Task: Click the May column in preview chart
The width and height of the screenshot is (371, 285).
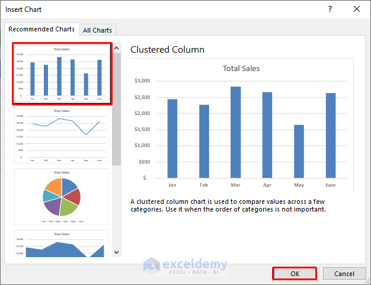Action: 299,151
